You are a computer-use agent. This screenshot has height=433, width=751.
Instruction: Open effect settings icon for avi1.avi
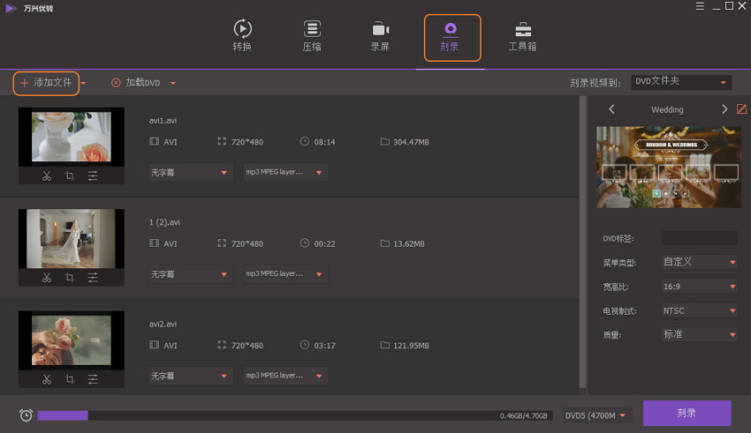coord(93,175)
